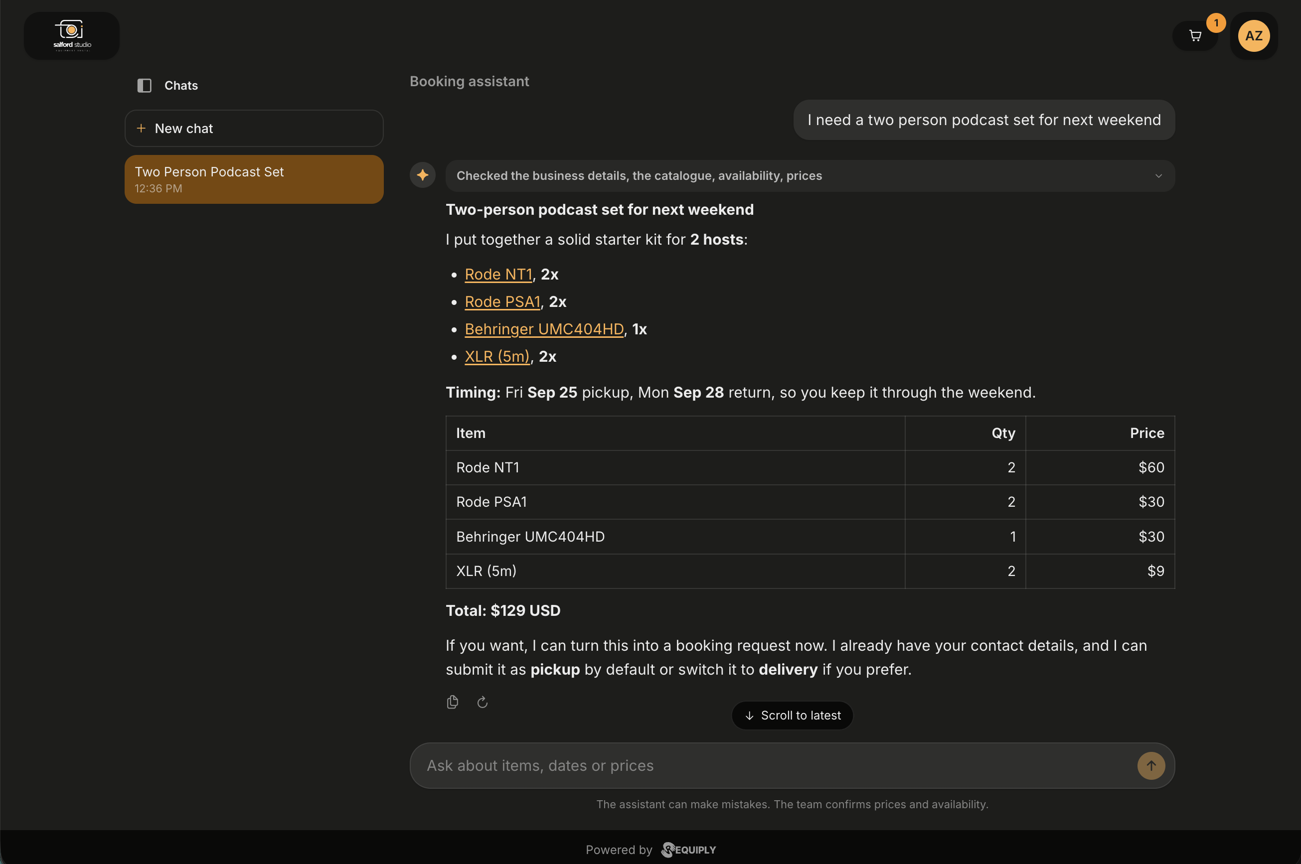1301x864 pixels.
Task: Click the XLR (5m) table cell
Action: tap(675, 571)
